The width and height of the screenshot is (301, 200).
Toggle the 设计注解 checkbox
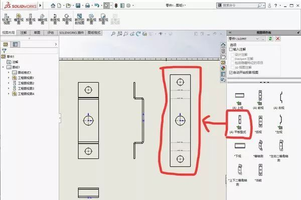click(x=232, y=54)
